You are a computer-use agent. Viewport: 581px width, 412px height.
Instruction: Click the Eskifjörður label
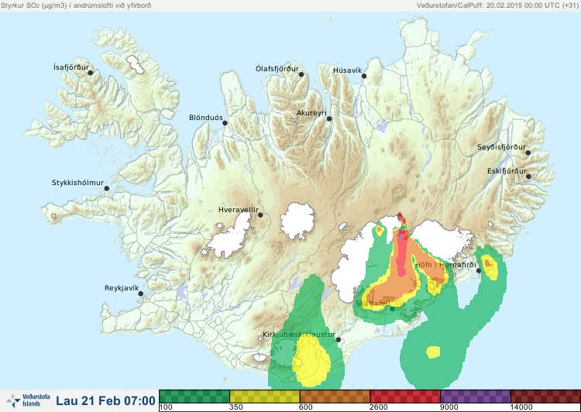(507, 171)
